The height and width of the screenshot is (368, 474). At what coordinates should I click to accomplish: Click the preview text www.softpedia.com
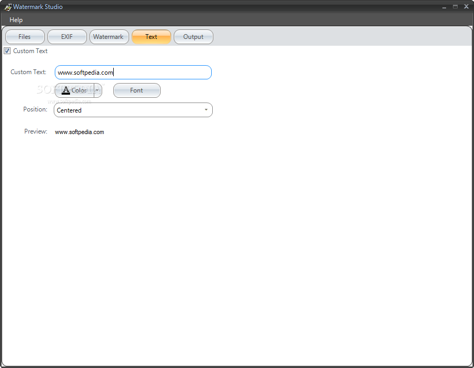point(80,132)
